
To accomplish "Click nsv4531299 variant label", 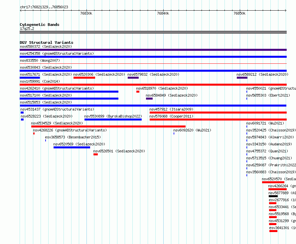I will tap(282, 221).
